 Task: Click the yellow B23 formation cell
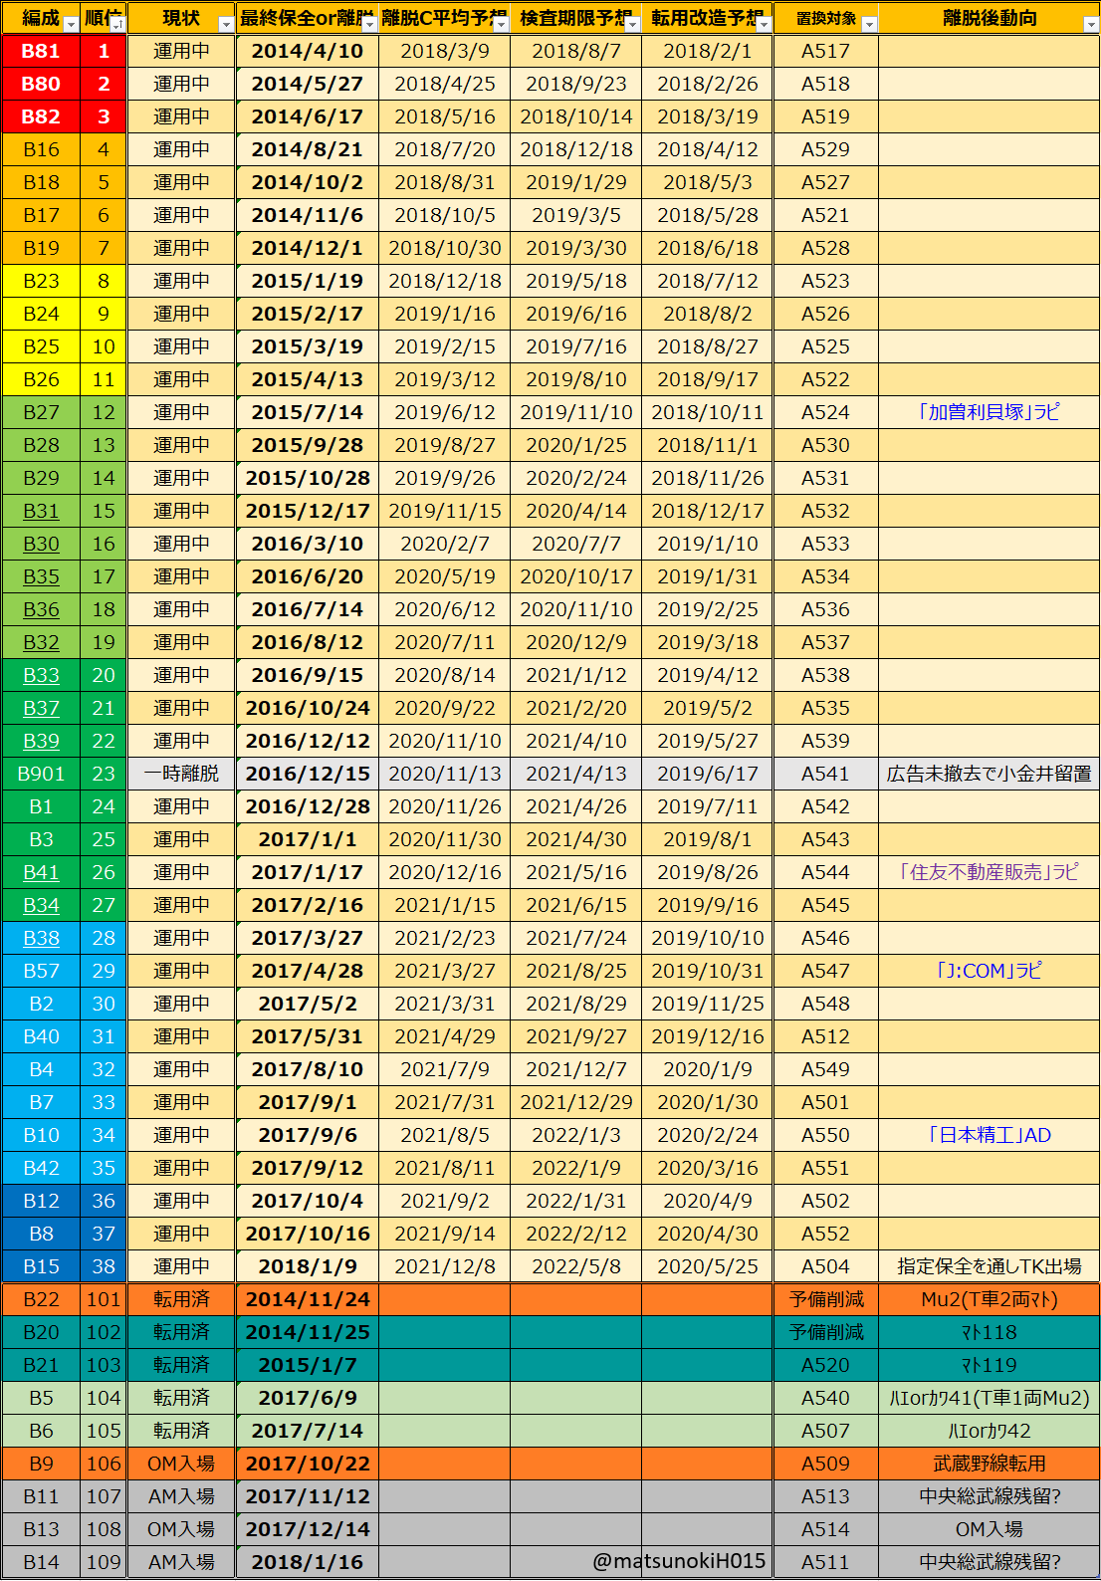click(x=41, y=281)
